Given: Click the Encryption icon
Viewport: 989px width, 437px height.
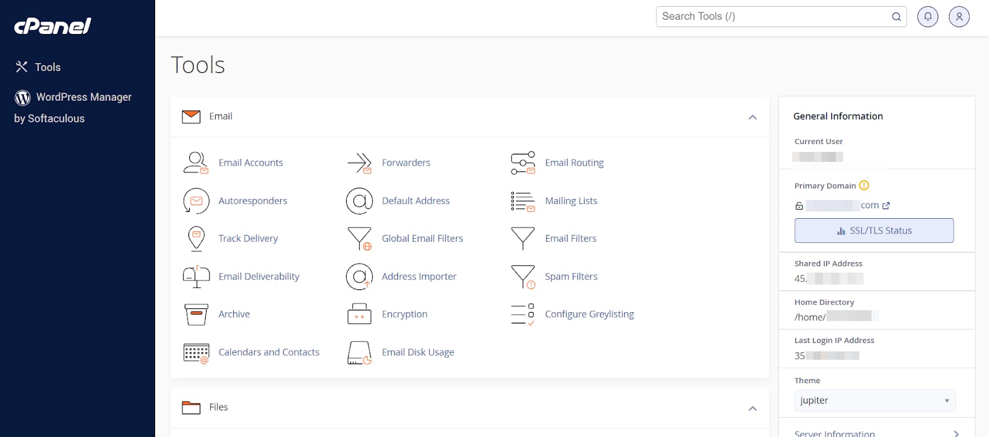Looking at the screenshot, I should (359, 314).
